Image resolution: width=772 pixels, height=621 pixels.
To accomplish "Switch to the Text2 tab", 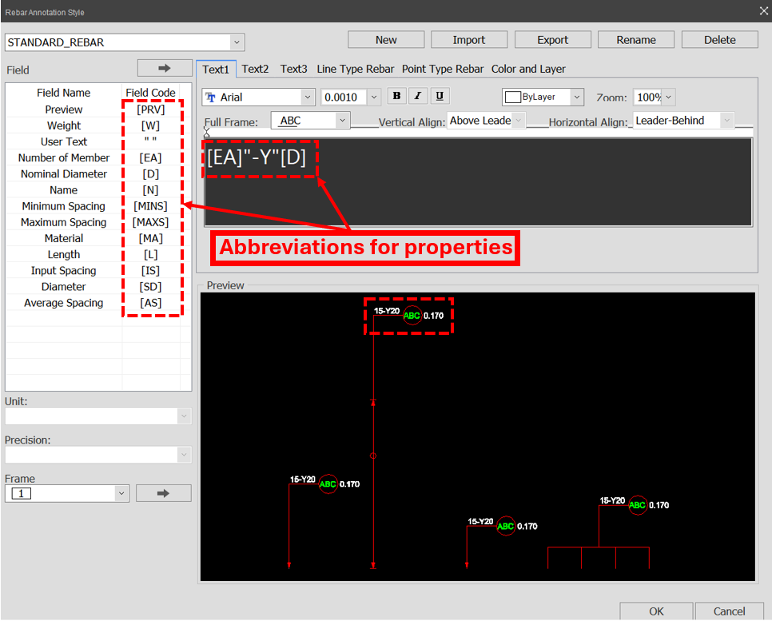I will [x=255, y=69].
